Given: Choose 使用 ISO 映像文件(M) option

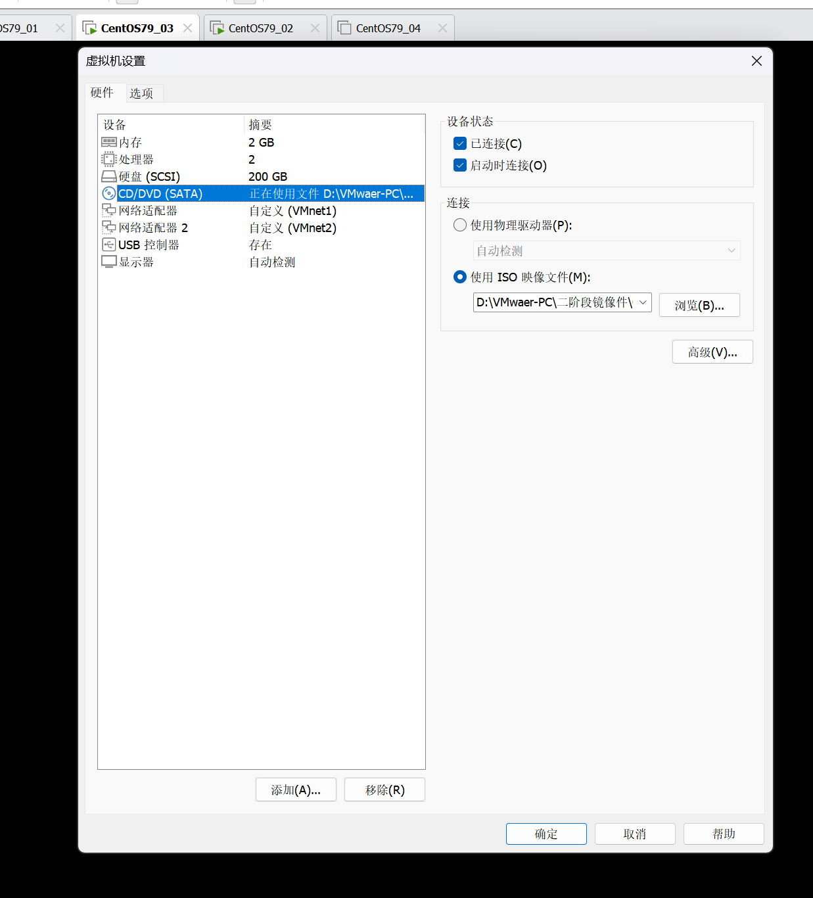Looking at the screenshot, I should (x=459, y=277).
